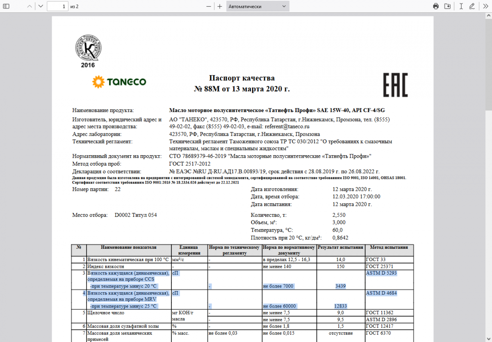492x342 pixels.
Task: Click the test result "14,0"
Action: (341, 259)
